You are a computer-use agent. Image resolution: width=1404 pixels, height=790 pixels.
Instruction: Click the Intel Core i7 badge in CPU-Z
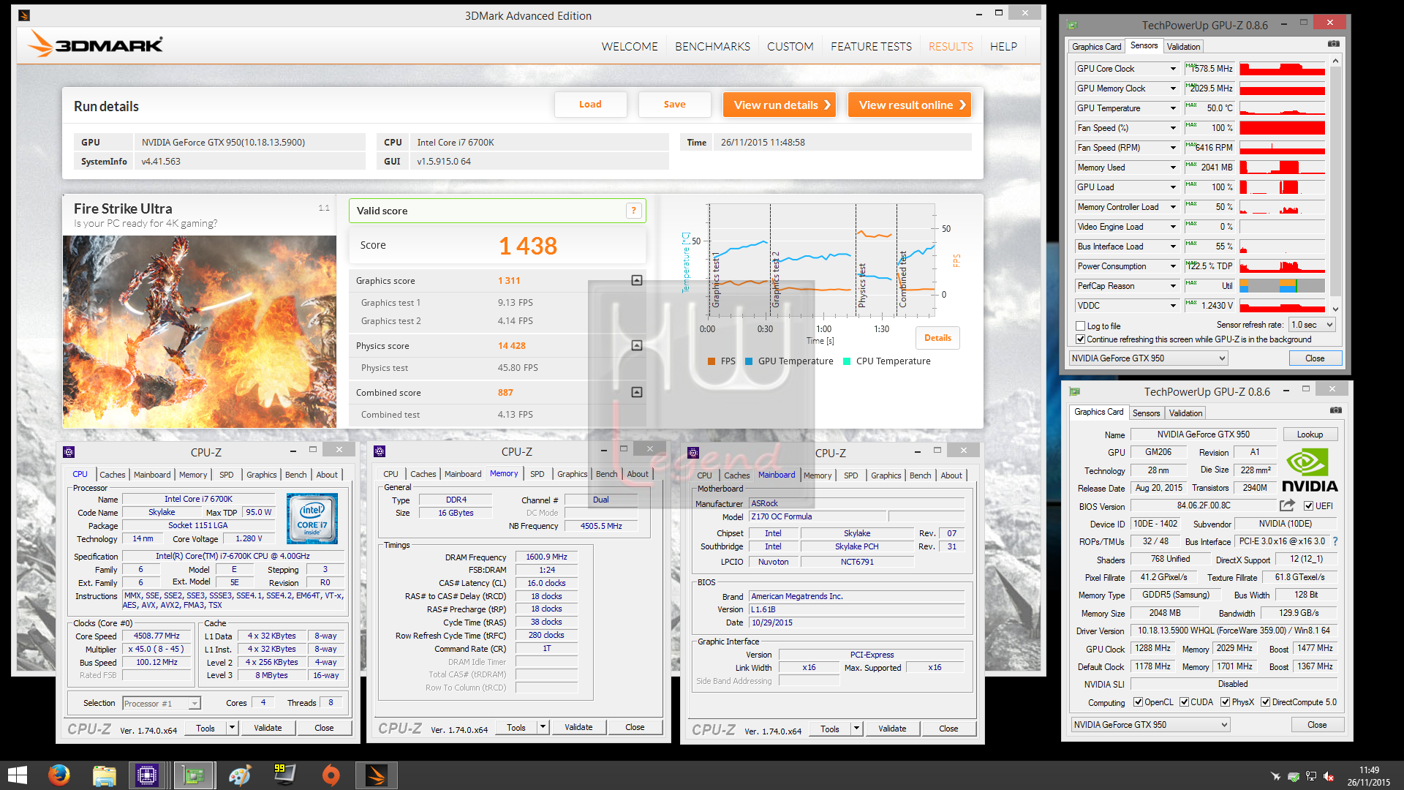pos(312,518)
